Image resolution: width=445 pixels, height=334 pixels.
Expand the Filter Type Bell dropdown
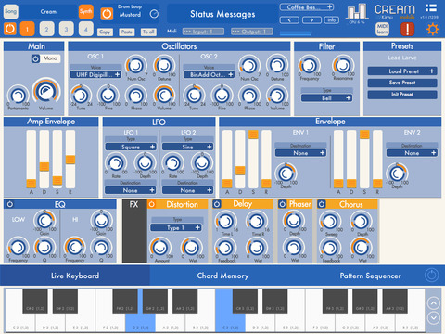[326, 98]
